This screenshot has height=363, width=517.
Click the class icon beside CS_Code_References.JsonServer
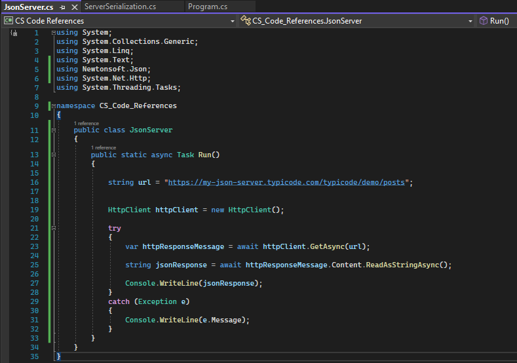[x=246, y=21]
